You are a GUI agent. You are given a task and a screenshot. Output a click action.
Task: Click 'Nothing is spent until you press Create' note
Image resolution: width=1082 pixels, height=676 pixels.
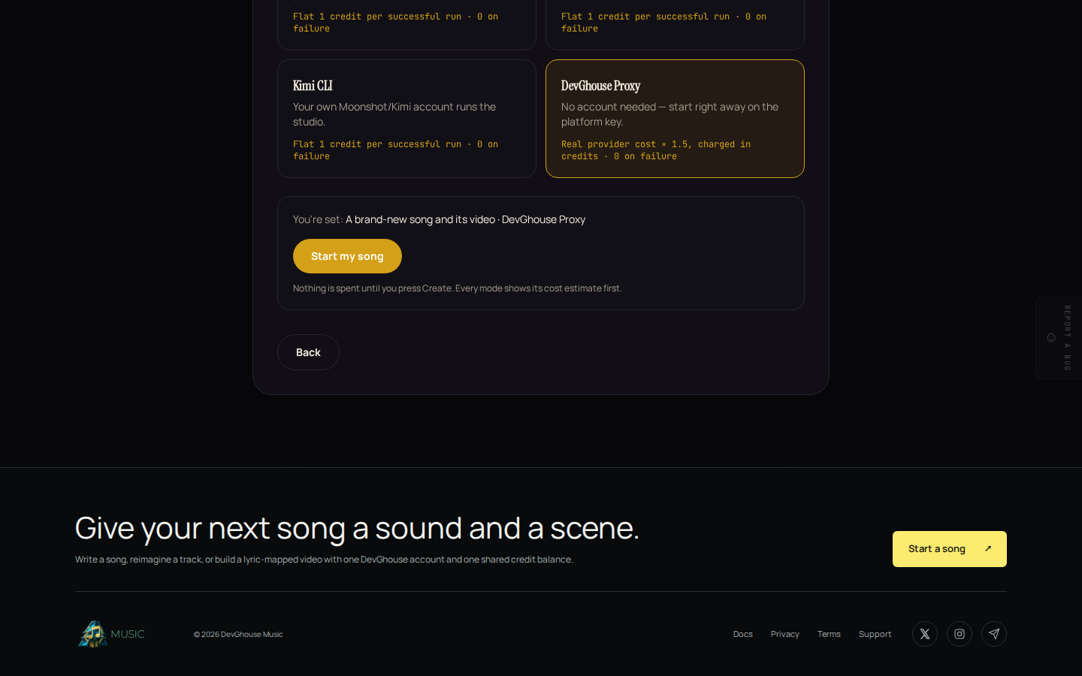(x=458, y=288)
